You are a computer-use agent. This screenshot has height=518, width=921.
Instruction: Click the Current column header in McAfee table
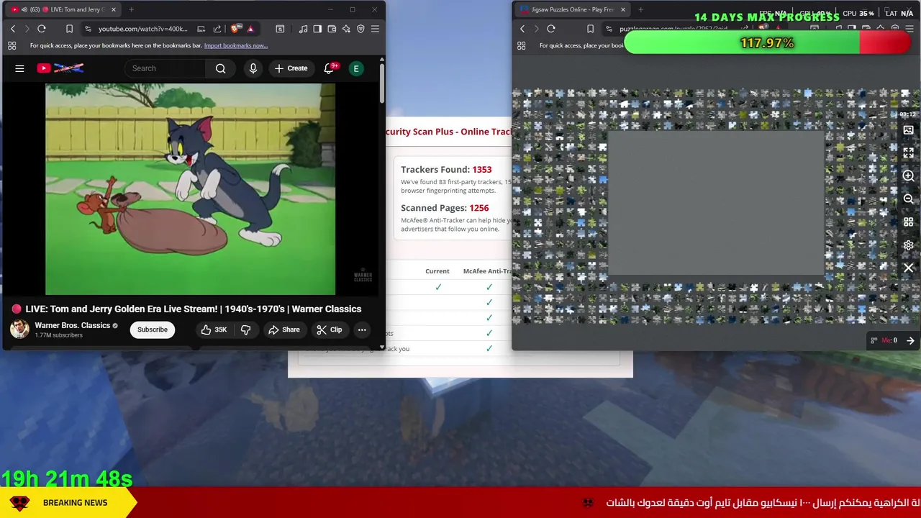(x=437, y=271)
